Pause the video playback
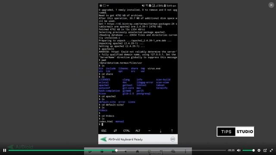The height and width of the screenshot is (155, 276). pyautogui.click(x=5, y=150)
